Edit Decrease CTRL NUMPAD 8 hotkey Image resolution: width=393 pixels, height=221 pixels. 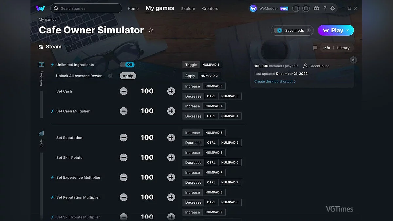click(x=212, y=202)
